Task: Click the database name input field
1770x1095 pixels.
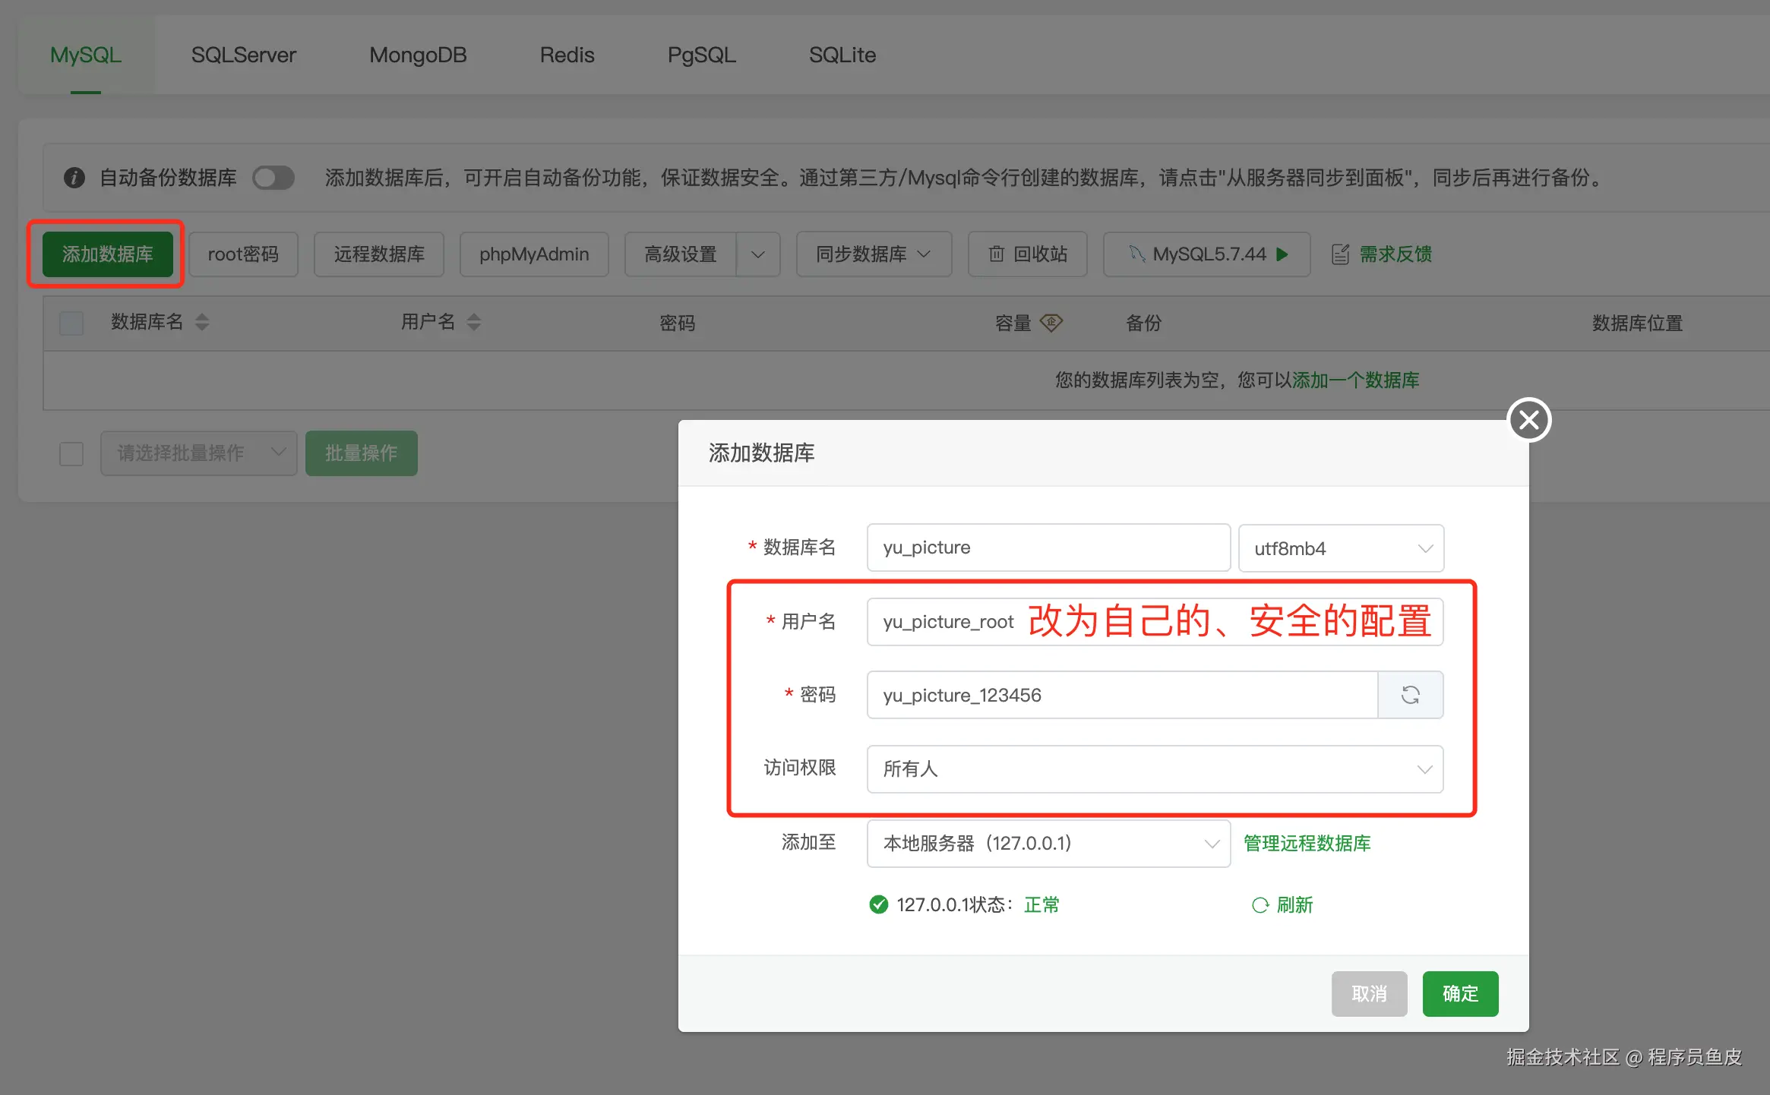Action: point(1048,547)
